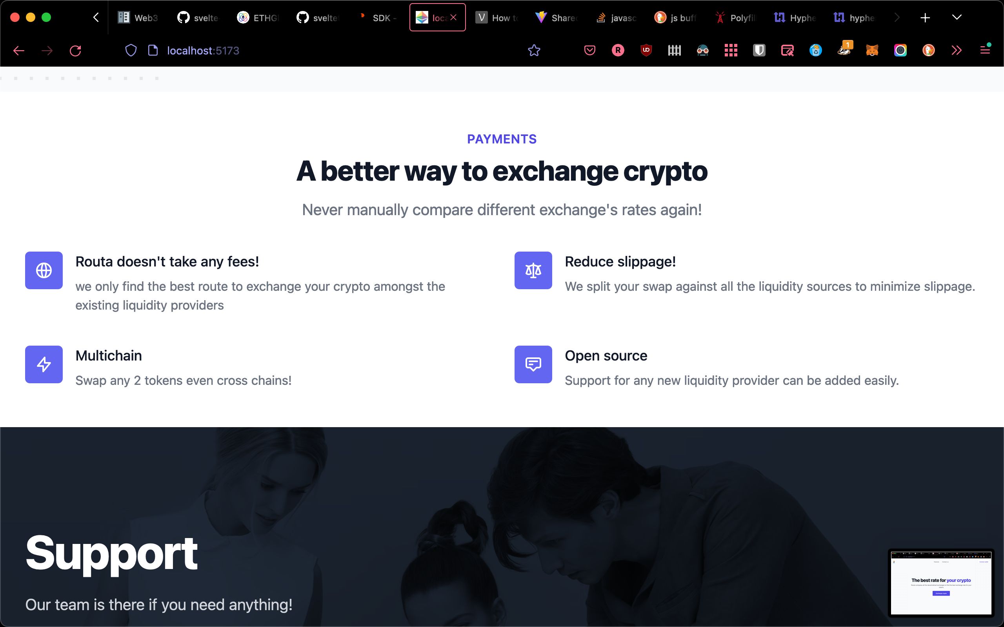Click the MetaMask fox icon in browser toolbar
This screenshot has height=627, width=1004.
[872, 51]
